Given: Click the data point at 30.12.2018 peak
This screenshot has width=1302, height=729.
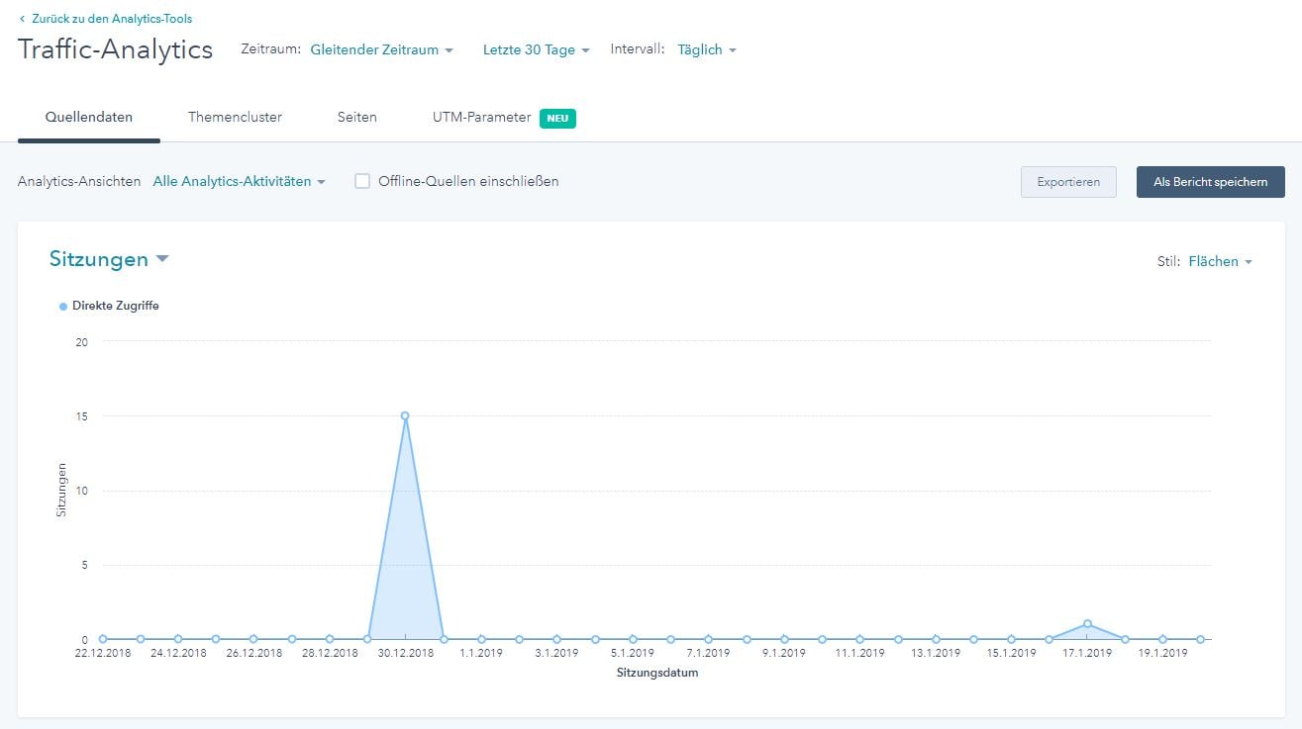Looking at the screenshot, I should (405, 416).
